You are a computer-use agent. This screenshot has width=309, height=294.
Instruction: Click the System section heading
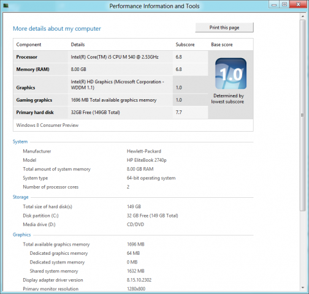pyautogui.click(x=20, y=141)
